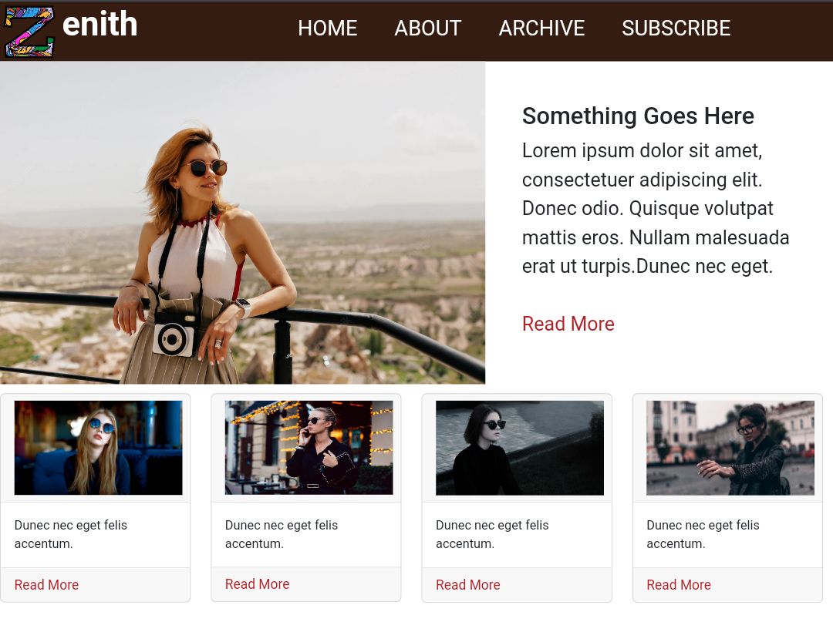Go to the HOME page
The width and height of the screenshot is (833, 622).
pos(327,29)
